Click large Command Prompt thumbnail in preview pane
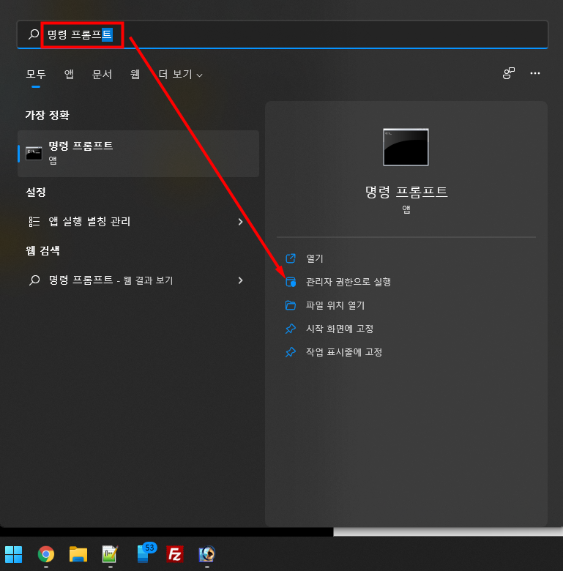This screenshot has height=571, width=563. pos(406,147)
